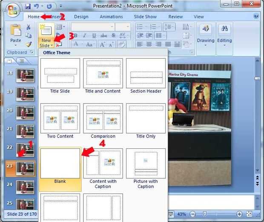Image resolution: width=264 pixels, height=222 pixels.
Task: Center the text
Action: point(149,44)
